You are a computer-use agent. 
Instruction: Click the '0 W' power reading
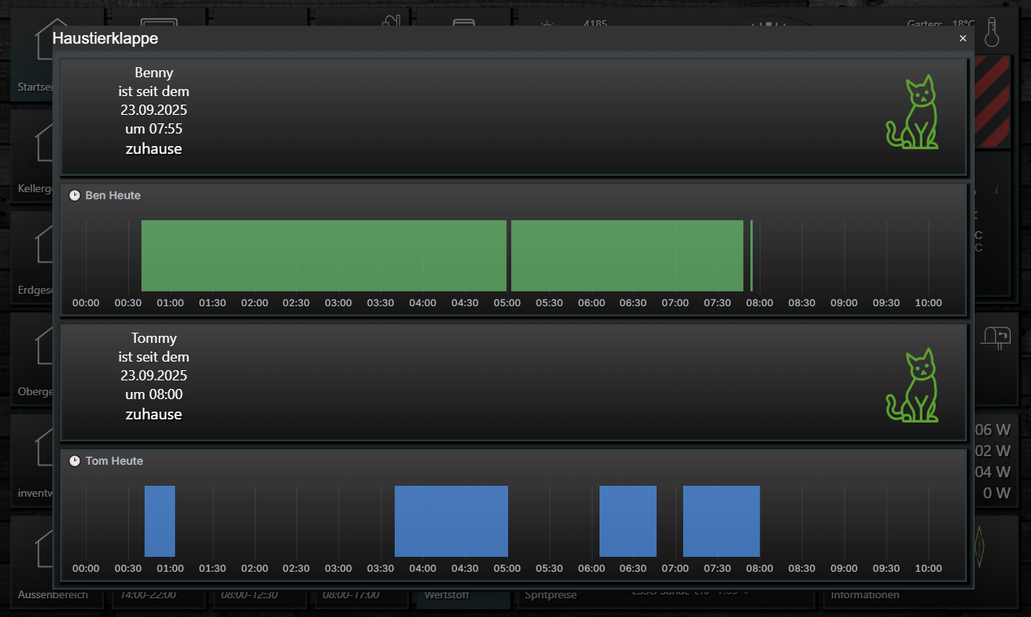click(997, 493)
